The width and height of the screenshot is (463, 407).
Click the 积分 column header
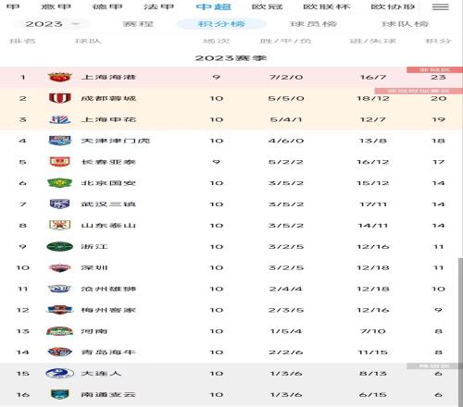[x=438, y=41]
